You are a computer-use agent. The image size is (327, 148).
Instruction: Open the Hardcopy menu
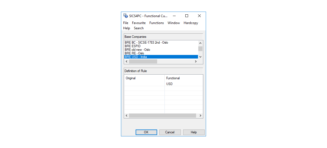click(191, 23)
